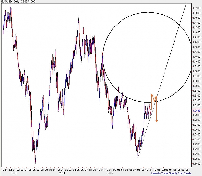Click the 1.2000 price axis label
The height and width of the screenshot is (176, 202).
(x=197, y=159)
